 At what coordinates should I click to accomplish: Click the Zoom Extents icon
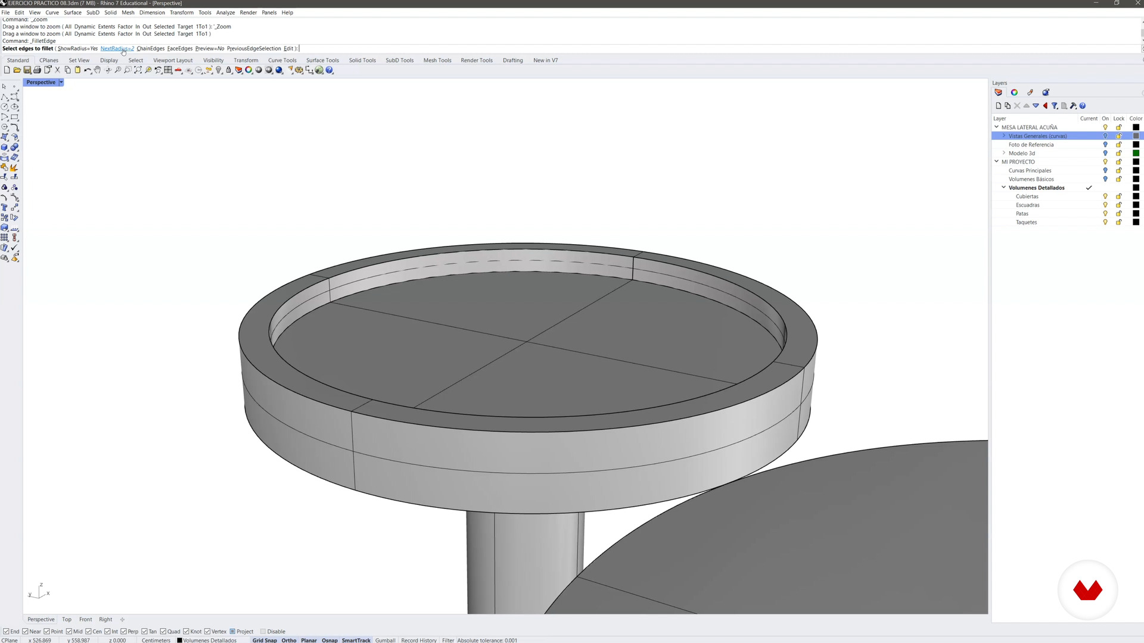138,70
